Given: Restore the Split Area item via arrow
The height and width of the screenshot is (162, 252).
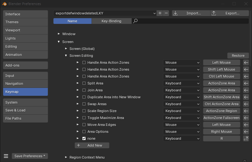Looking at the screenshot, I should [246, 83].
